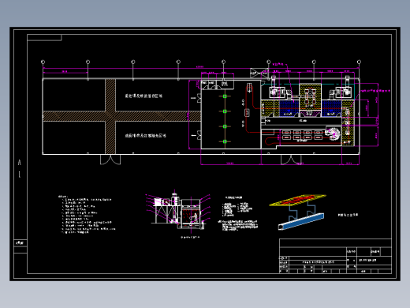Viewport: 410px width, 308px height.
Task: Select the leftmost grid axis bubble
Action: 43,62
